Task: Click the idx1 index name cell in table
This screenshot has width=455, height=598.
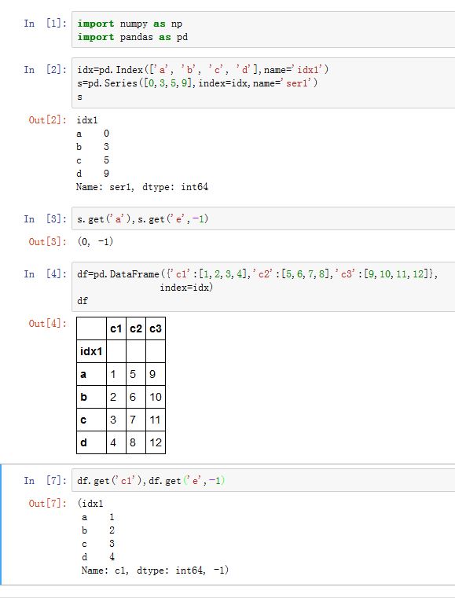Action: (91, 351)
